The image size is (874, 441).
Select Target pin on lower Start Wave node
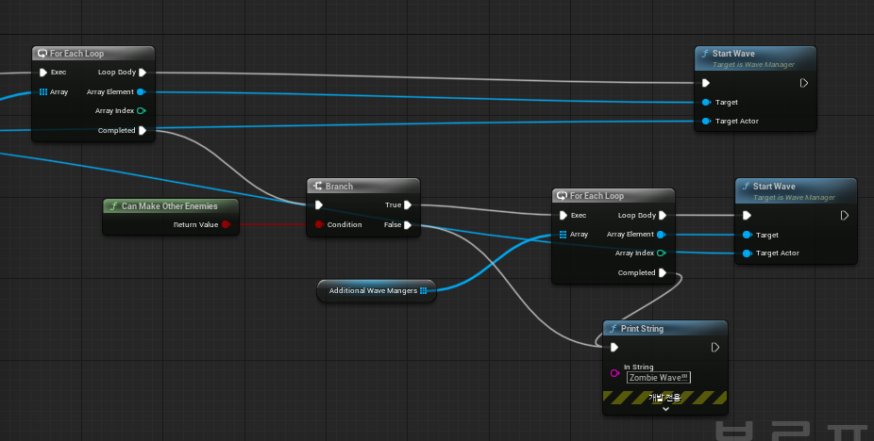point(747,235)
